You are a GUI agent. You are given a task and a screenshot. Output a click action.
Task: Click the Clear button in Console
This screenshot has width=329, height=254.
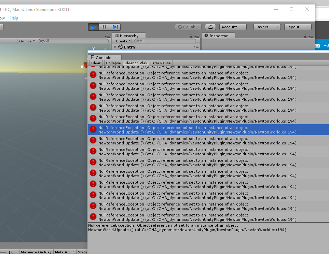(96, 63)
